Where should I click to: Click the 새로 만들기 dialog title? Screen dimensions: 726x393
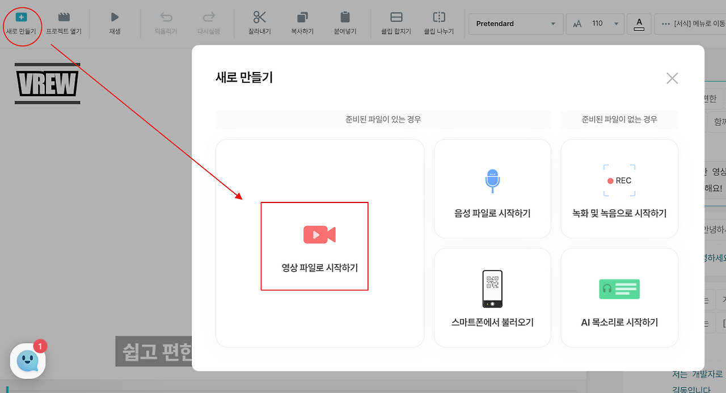tap(244, 78)
